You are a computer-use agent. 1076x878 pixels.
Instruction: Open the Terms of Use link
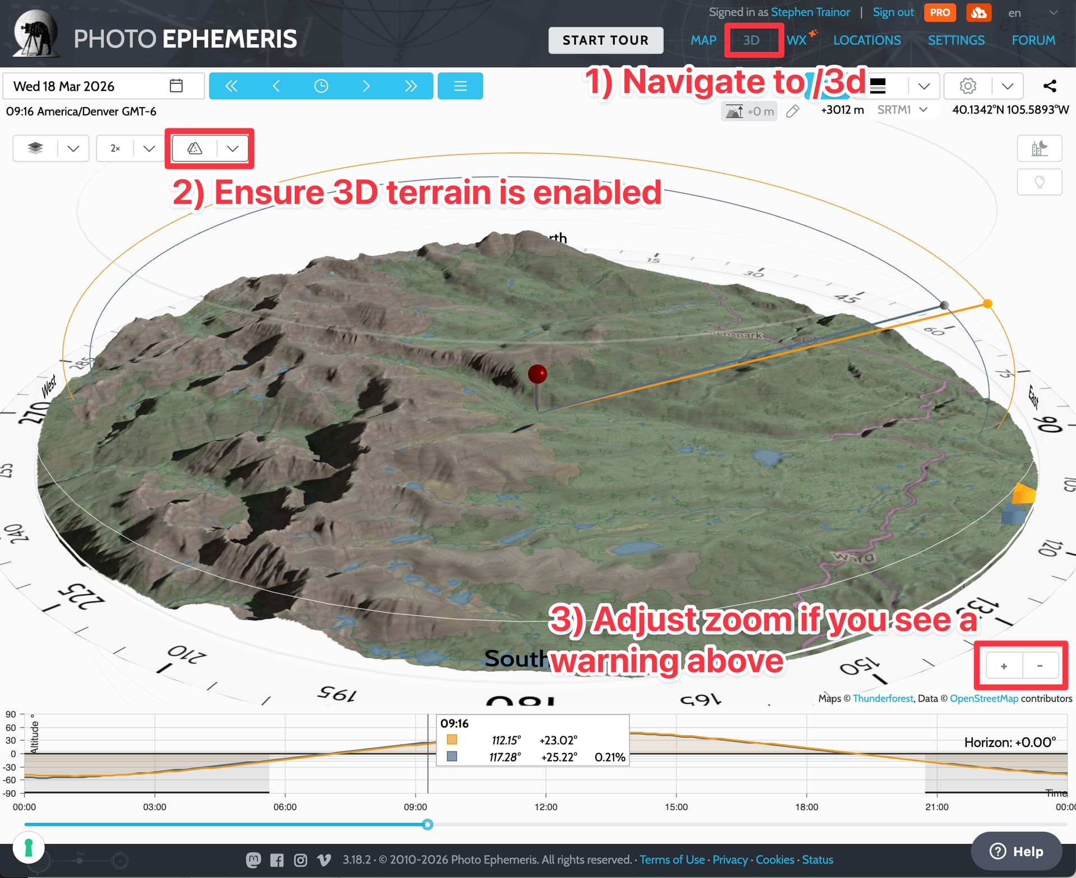pos(672,860)
